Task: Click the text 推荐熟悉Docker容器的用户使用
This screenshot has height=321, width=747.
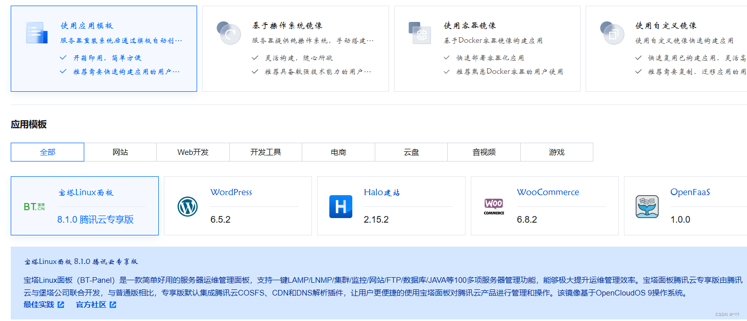Action: coord(510,72)
